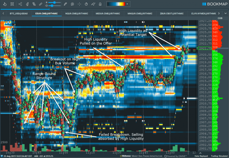Click the COB column header

coord(220,18)
